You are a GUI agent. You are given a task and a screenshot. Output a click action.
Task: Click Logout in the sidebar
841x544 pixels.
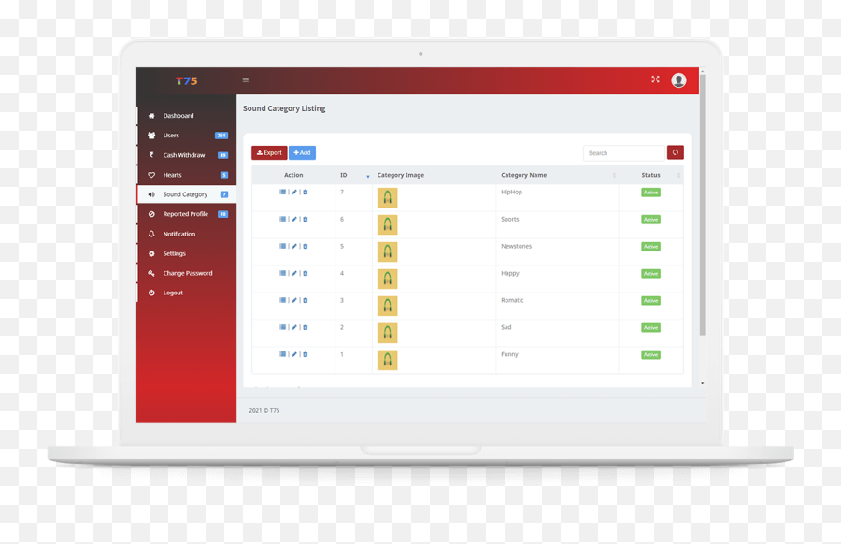pos(187,293)
